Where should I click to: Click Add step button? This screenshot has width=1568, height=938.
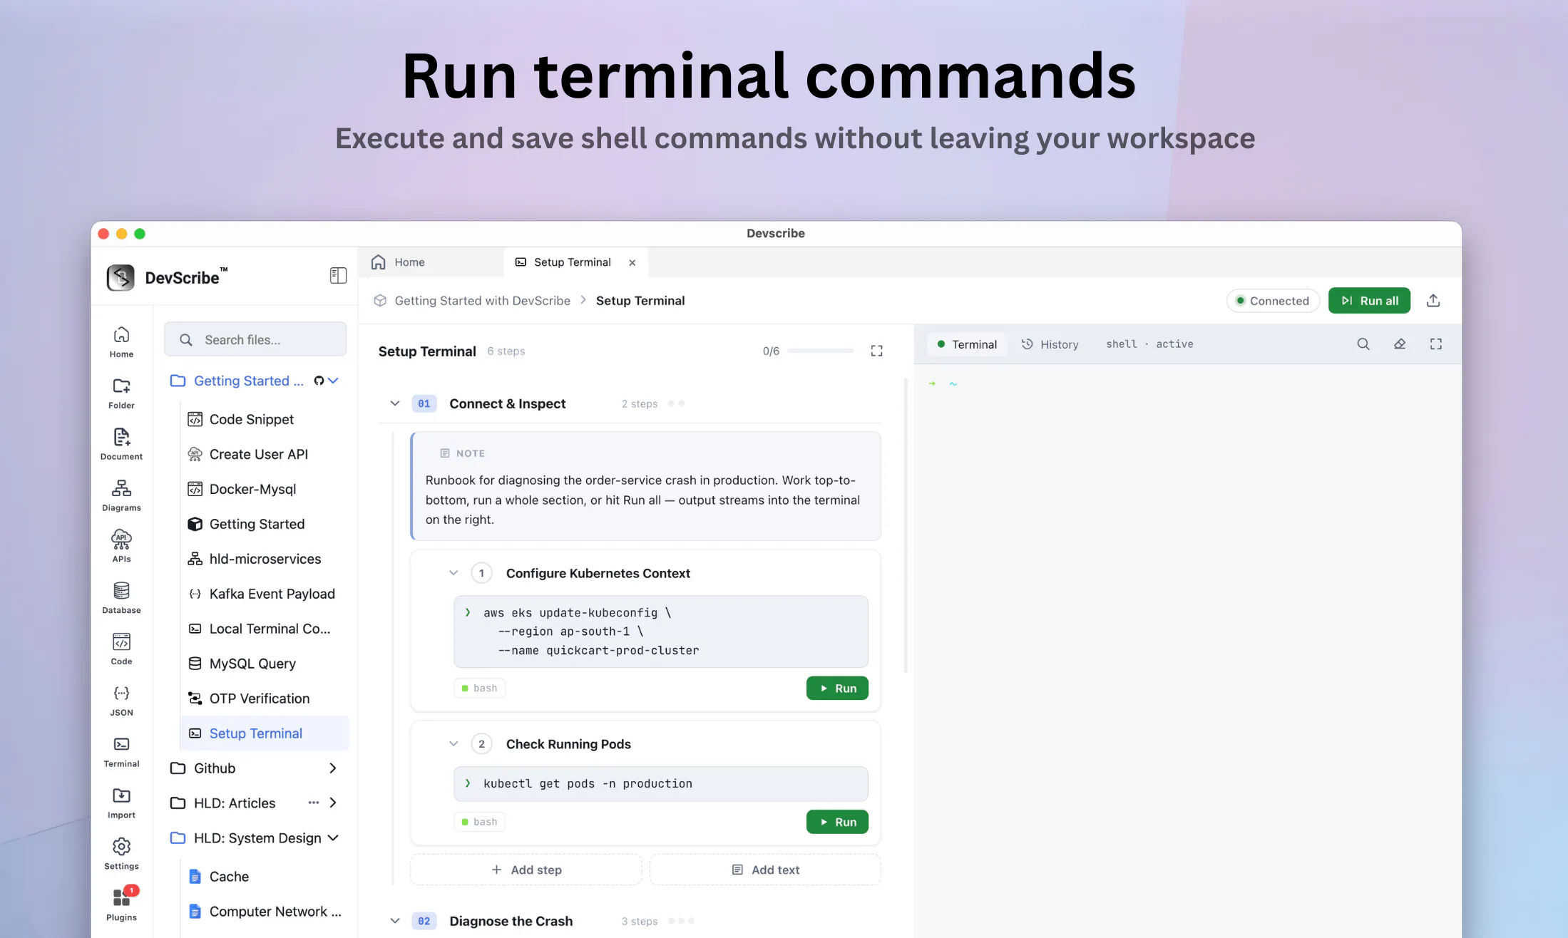point(526,870)
